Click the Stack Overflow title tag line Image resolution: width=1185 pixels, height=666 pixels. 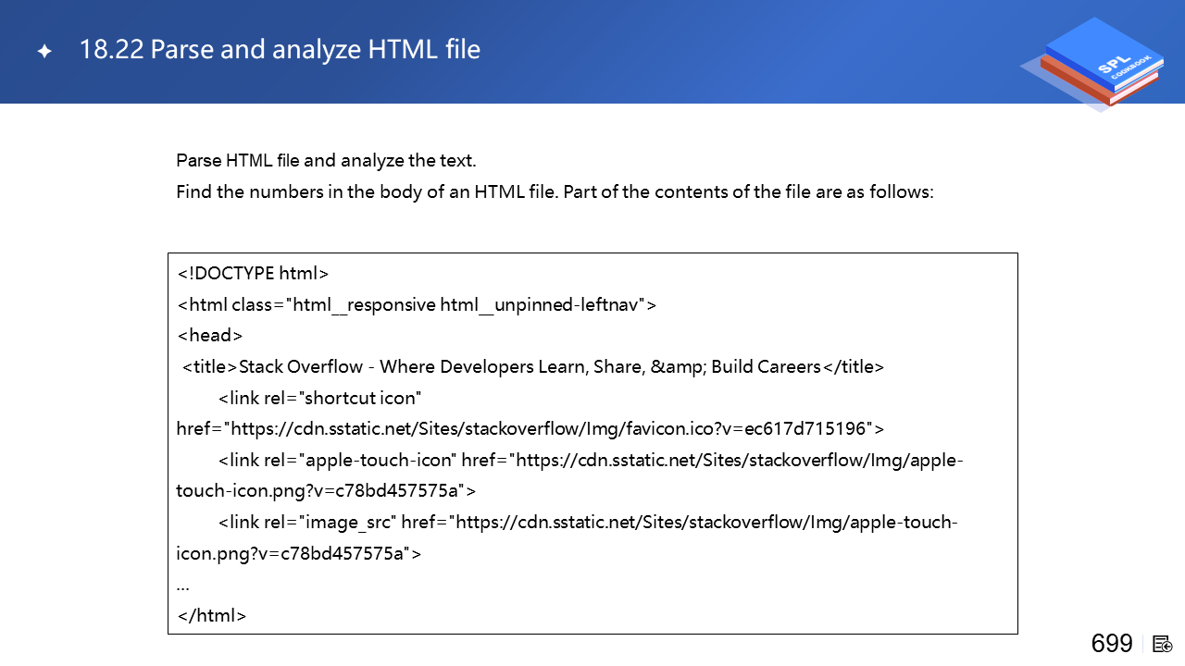[532, 367]
